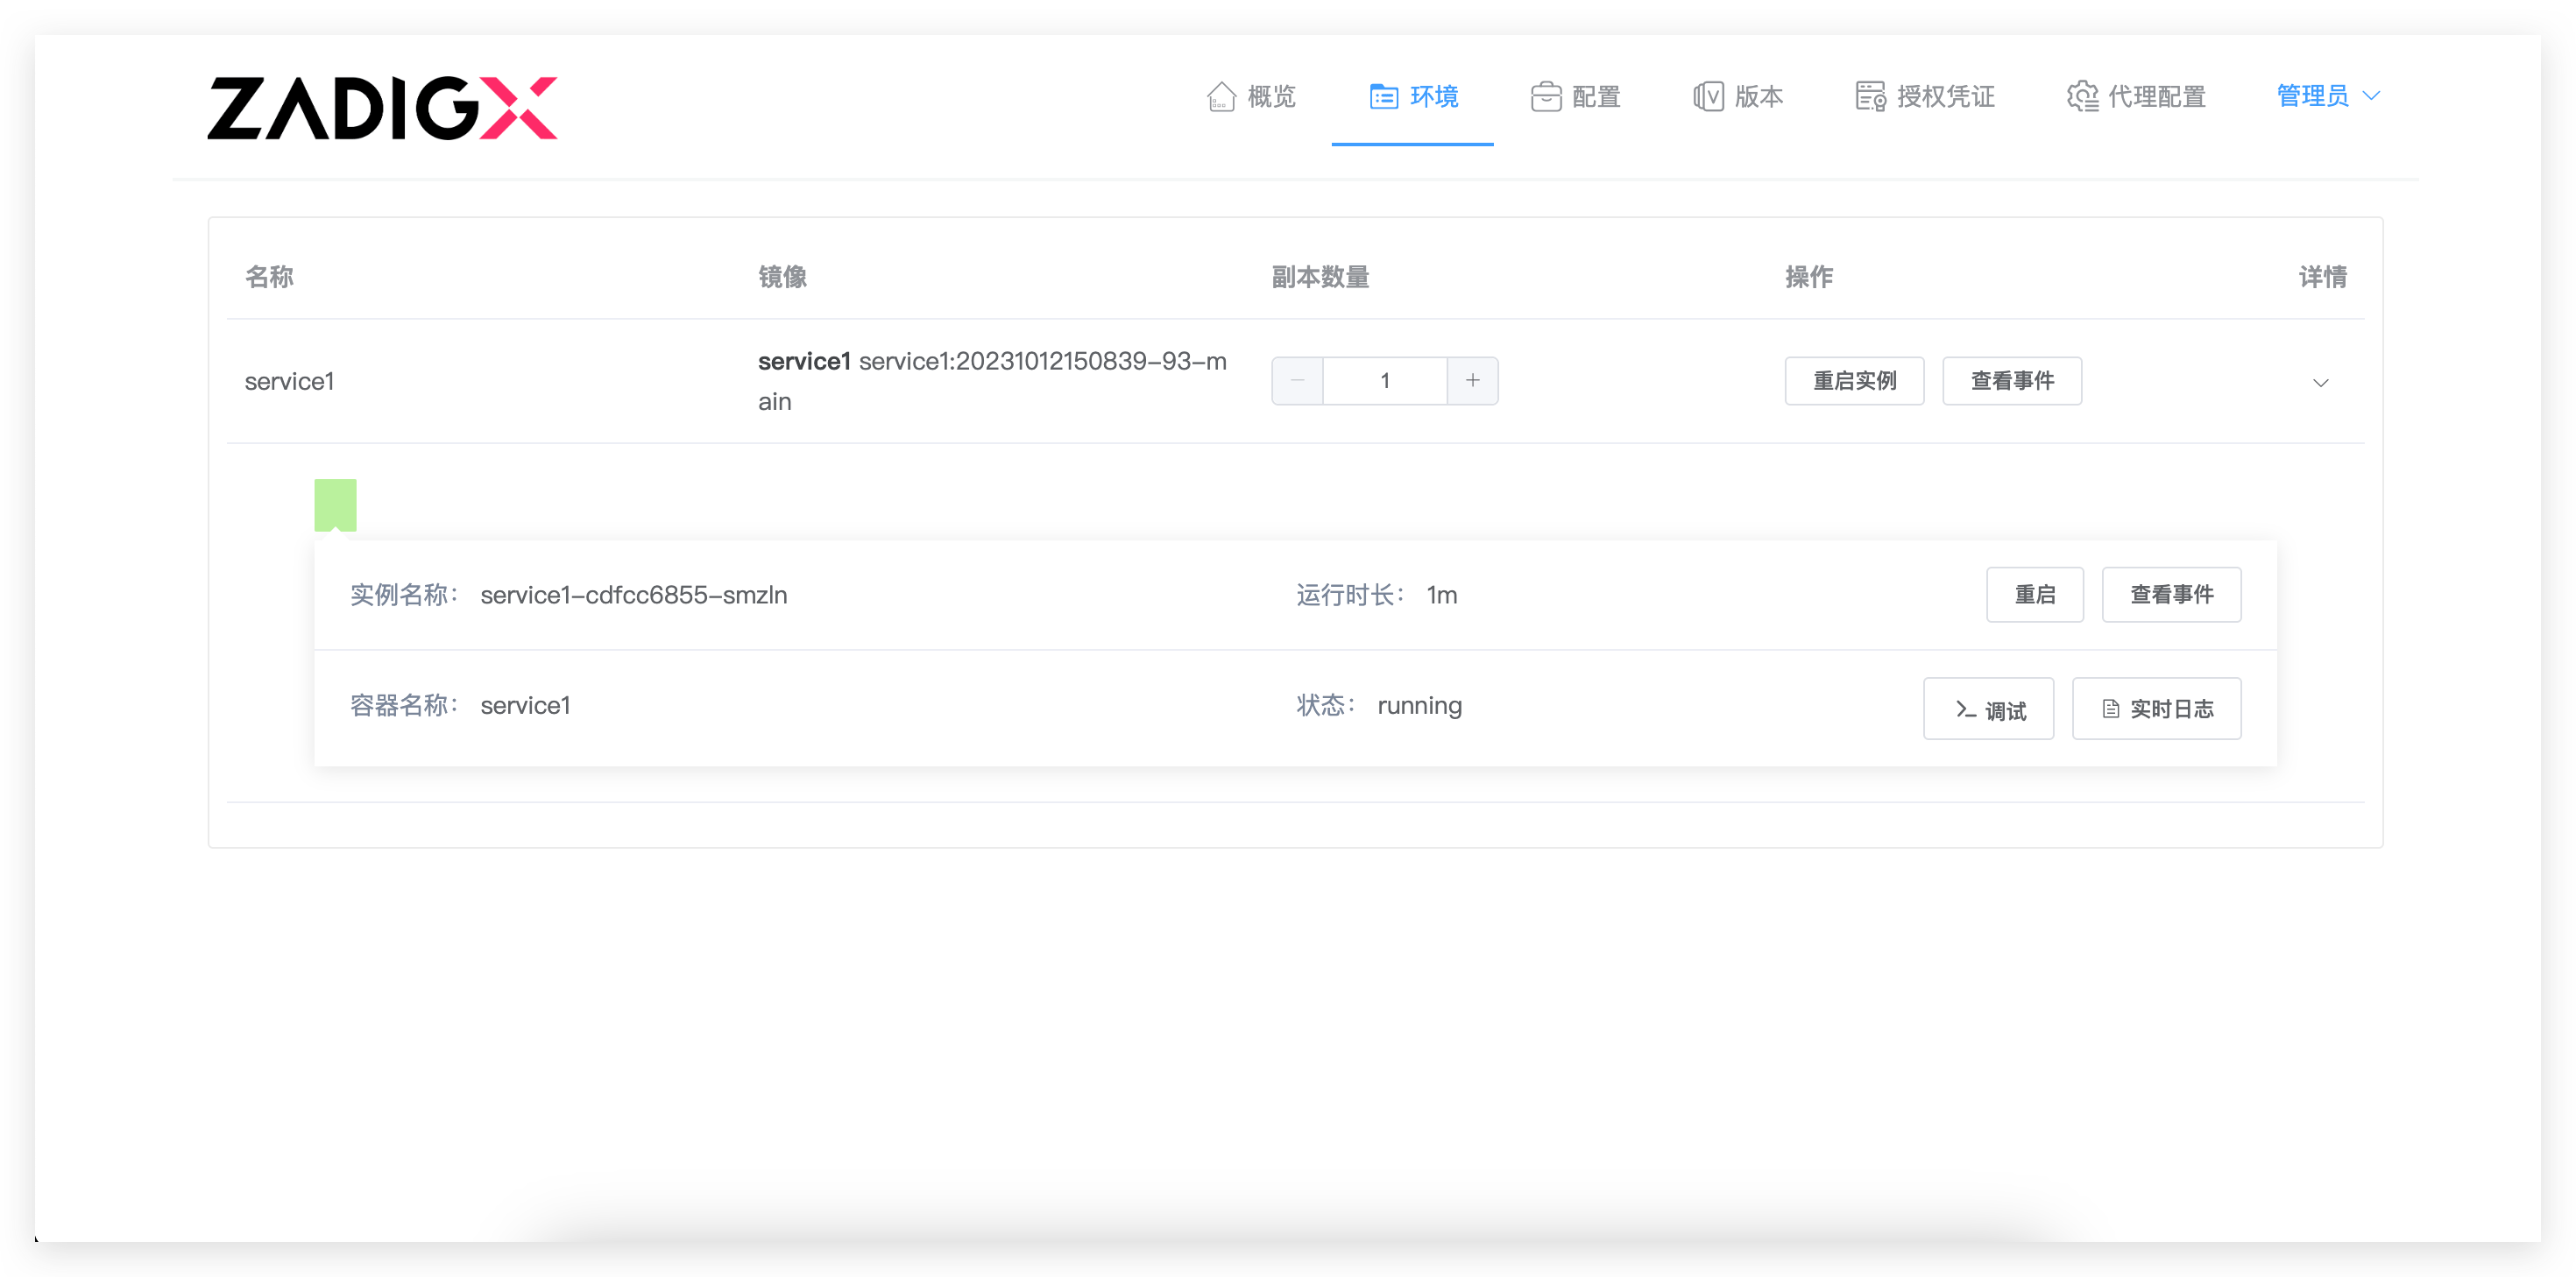
Task: Click 重启实例 button for service1
Action: pos(1854,381)
